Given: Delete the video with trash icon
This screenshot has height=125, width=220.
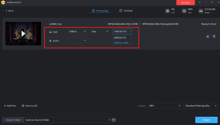Looking at the screenshot, I should [214, 36].
